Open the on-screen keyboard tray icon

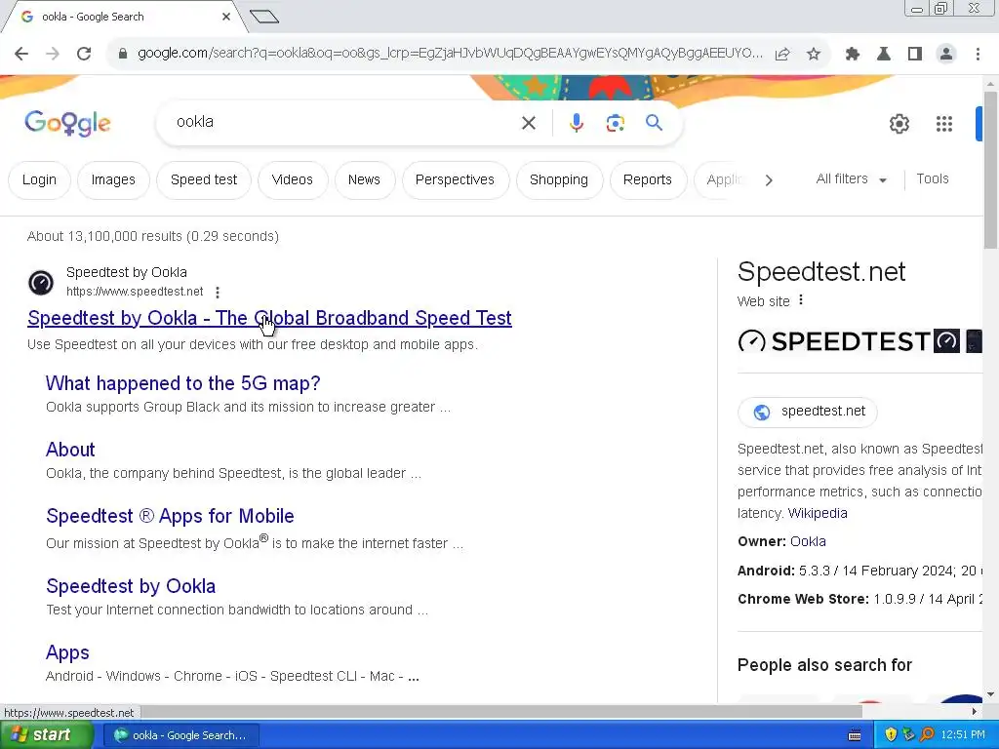click(855, 735)
